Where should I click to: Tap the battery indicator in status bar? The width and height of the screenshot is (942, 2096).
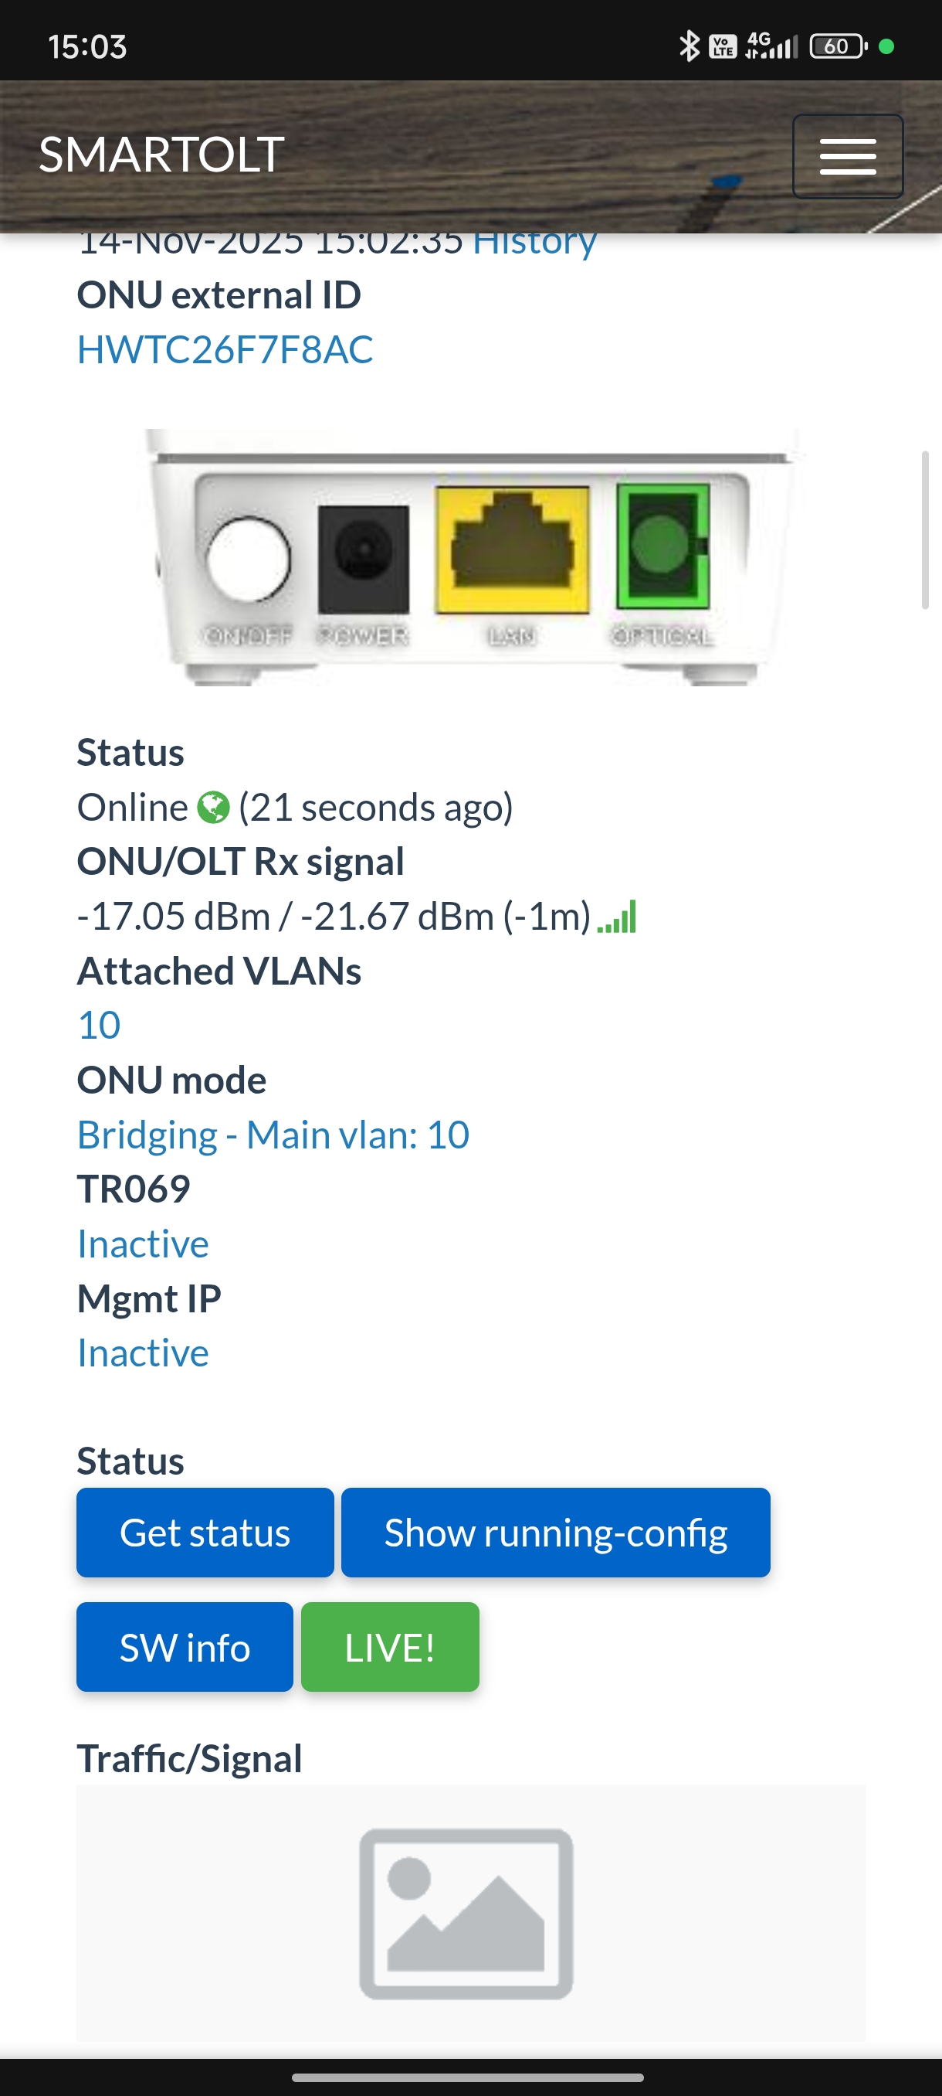(x=838, y=46)
